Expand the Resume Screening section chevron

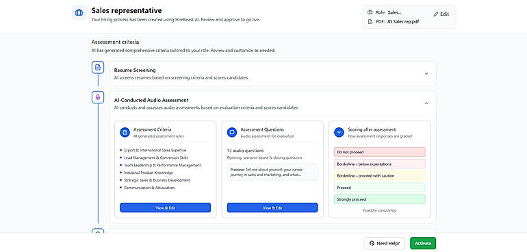click(x=426, y=73)
